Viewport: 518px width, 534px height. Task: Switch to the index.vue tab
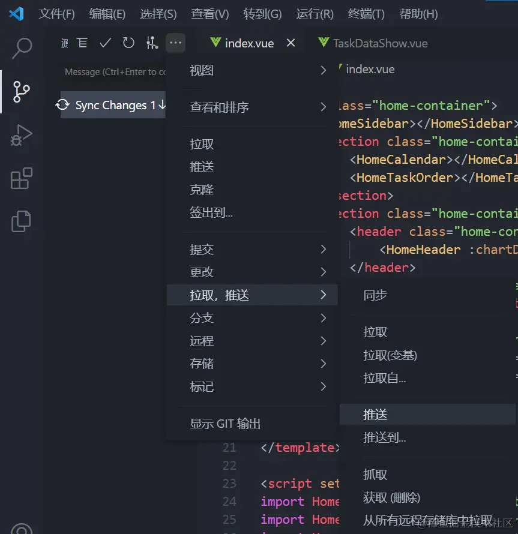tap(249, 43)
